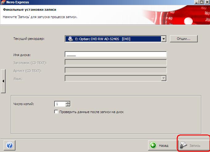Viewport: 210px width, 152px height.
Task: Open help with the question mark button
Action: (x=9, y=145)
